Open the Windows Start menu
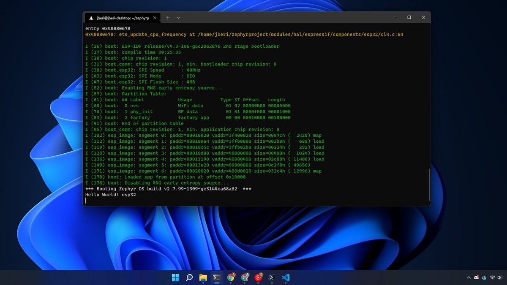 pyautogui.click(x=175, y=277)
